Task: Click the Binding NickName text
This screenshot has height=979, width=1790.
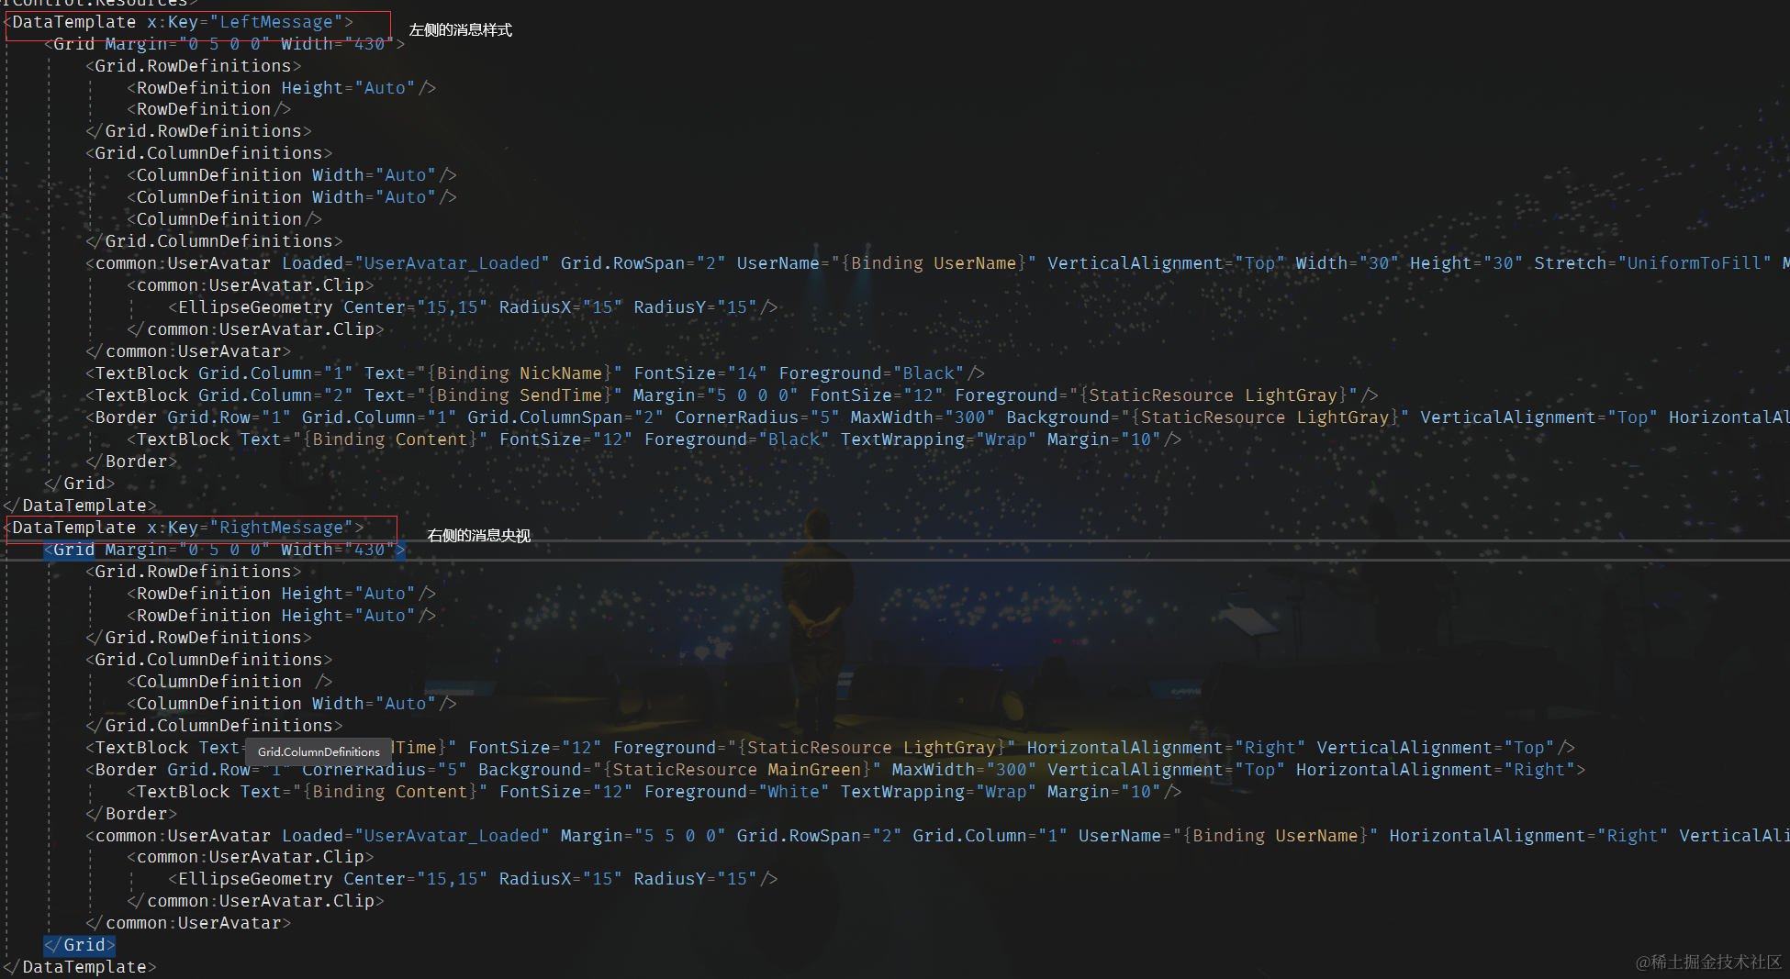Action: 520,373
